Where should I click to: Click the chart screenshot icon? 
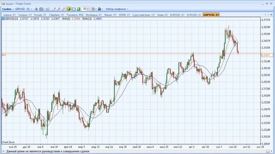pos(41,9)
